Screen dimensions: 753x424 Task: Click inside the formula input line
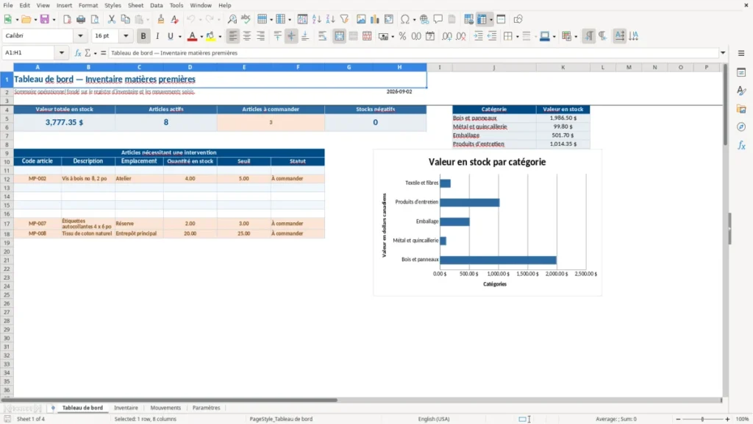[414, 53]
